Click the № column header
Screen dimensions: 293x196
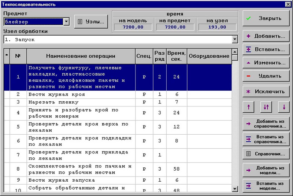tap(18, 56)
